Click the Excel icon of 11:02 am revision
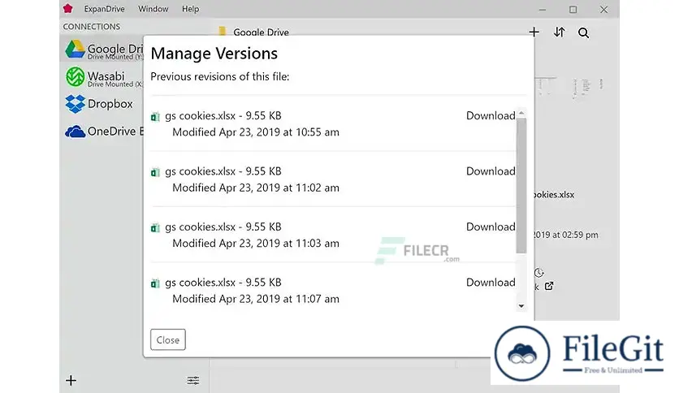 155,172
